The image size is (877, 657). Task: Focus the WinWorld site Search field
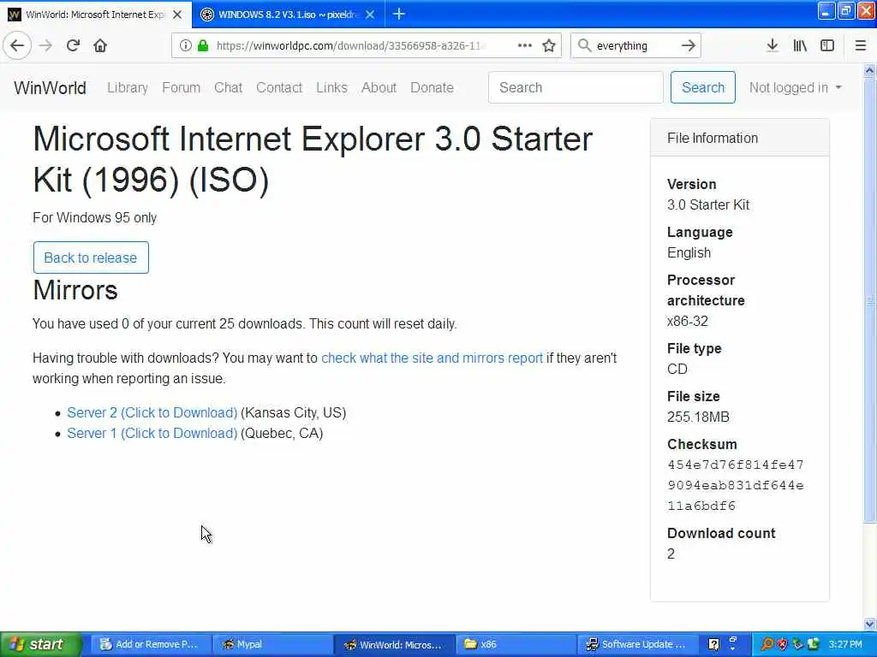[576, 88]
